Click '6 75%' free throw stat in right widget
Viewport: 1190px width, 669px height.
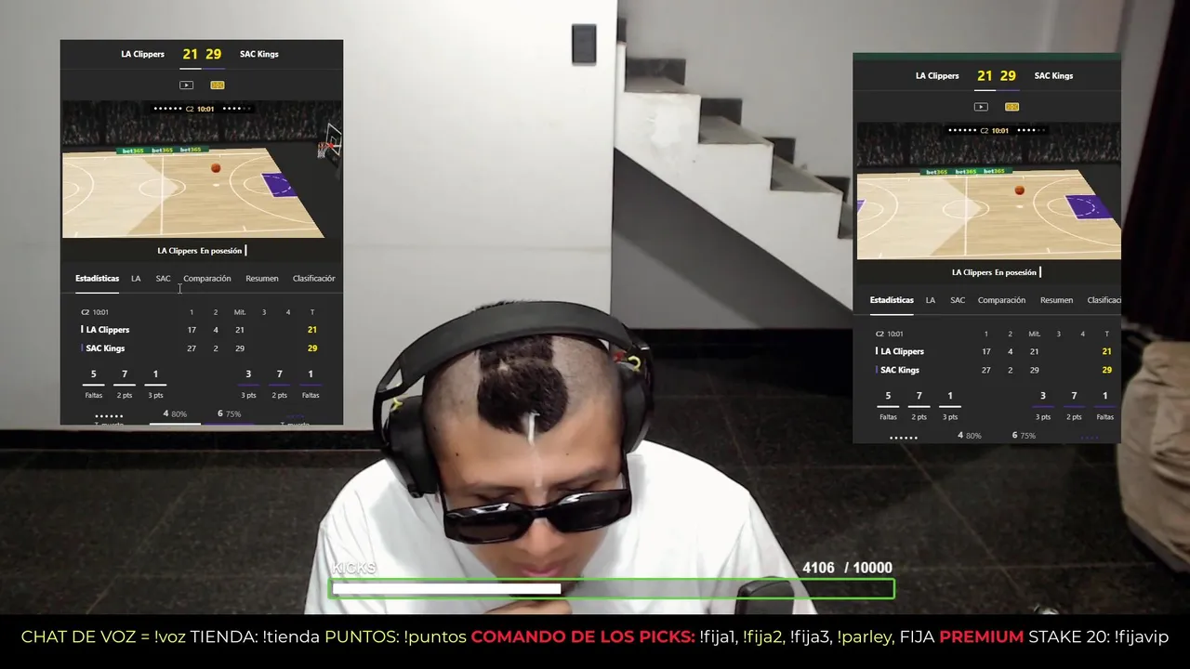click(1024, 436)
